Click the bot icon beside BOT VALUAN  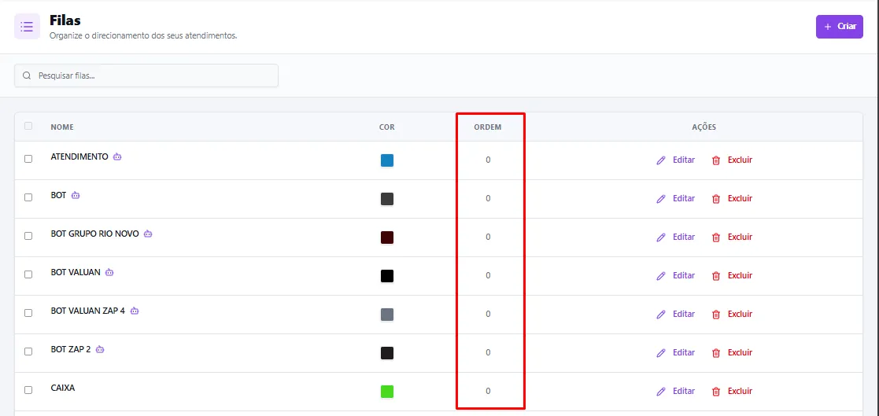coord(109,272)
